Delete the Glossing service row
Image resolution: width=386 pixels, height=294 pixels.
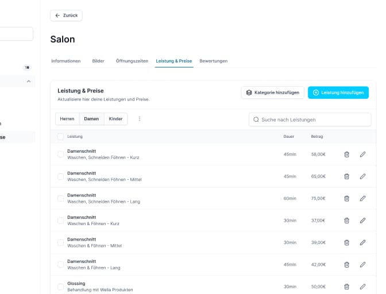[x=346, y=287]
